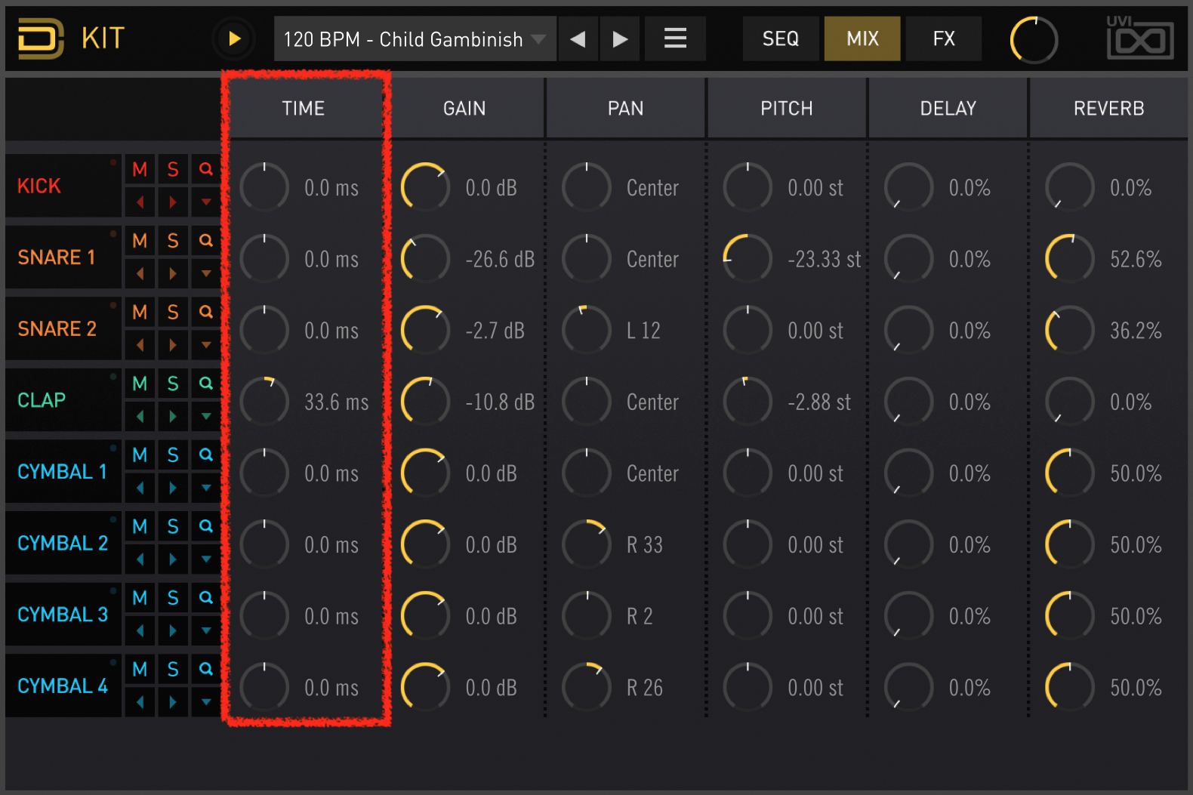
Task: Load next sample for CLAP
Action: coord(173,416)
